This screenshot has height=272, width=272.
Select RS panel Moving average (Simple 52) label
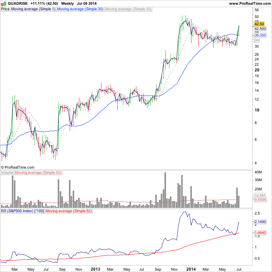tap(69, 211)
